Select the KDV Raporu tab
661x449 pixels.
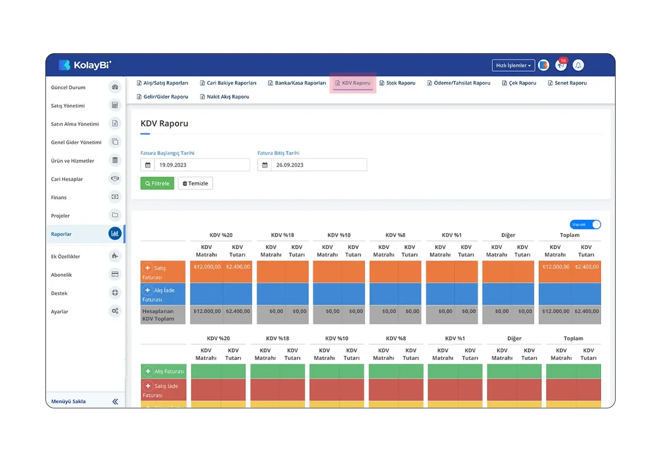click(353, 83)
